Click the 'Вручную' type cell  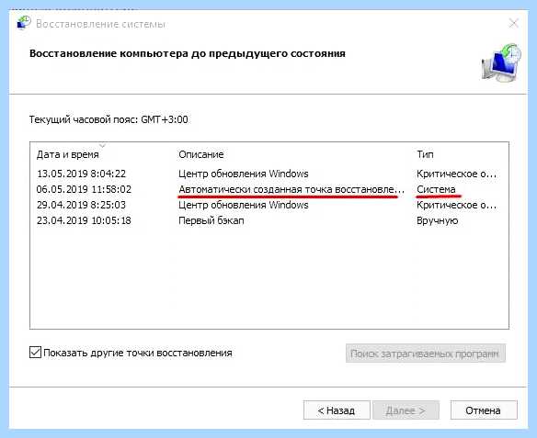pos(438,220)
